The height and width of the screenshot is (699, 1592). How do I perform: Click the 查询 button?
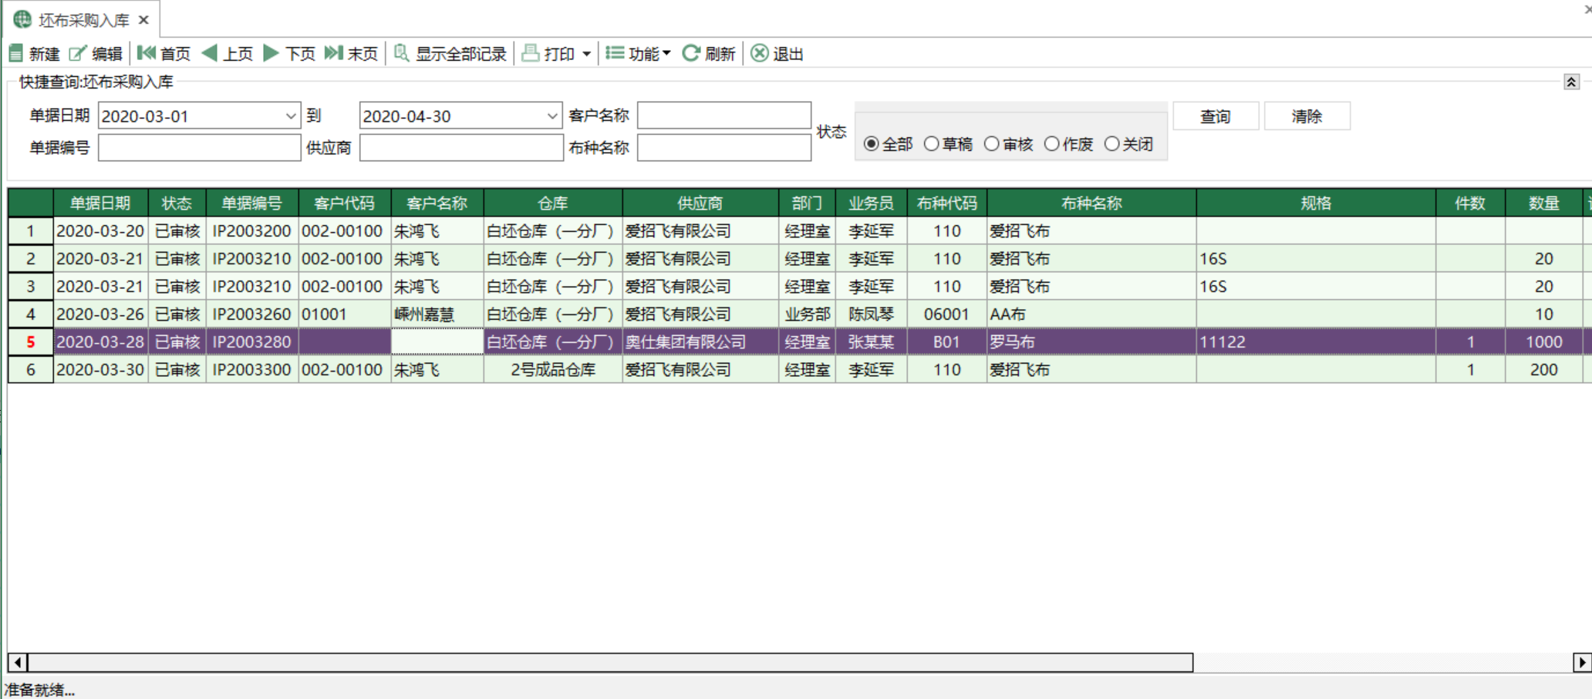pyautogui.click(x=1216, y=116)
